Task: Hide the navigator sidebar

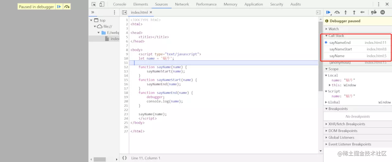Action: pyautogui.click(x=124, y=12)
